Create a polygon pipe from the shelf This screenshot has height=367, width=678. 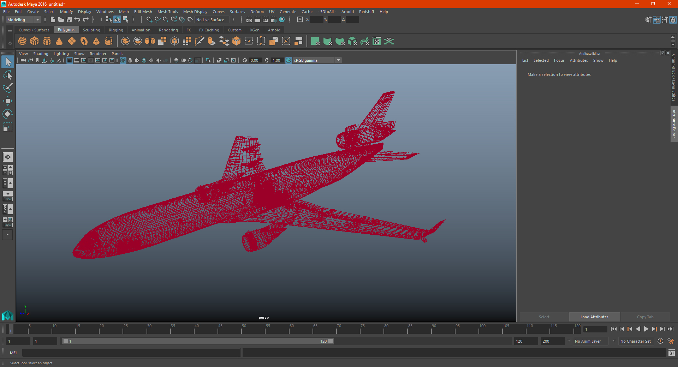[109, 41]
